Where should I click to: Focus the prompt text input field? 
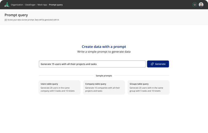click(x=92, y=64)
